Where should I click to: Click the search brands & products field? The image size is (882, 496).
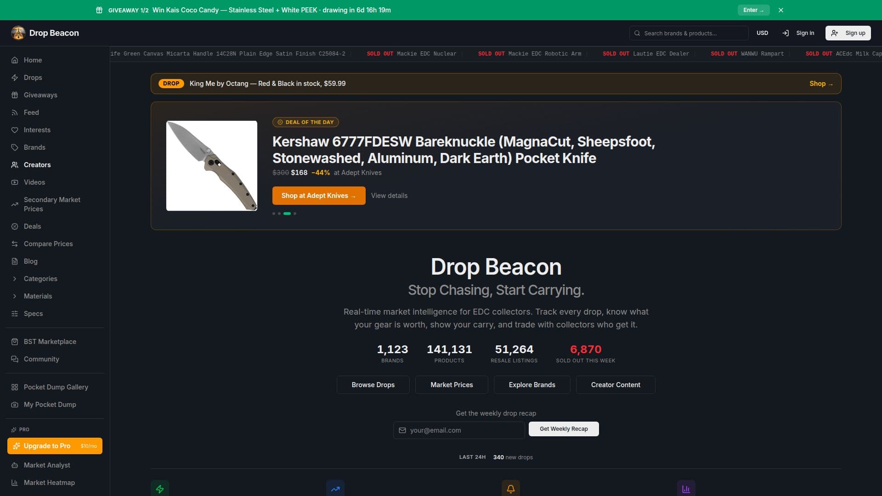[689, 33]
